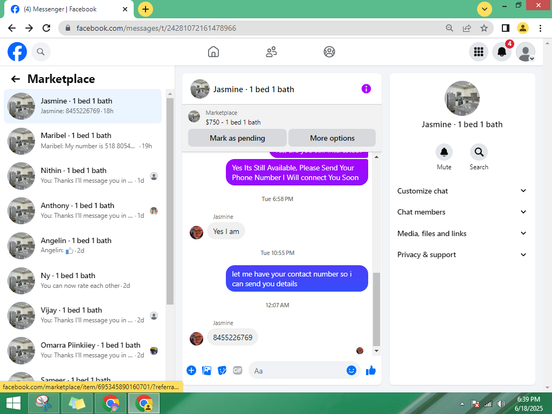The height and width of the screenshot is (414, 552).
Task: Toggle the browser side panel
Action: (506, 28)
